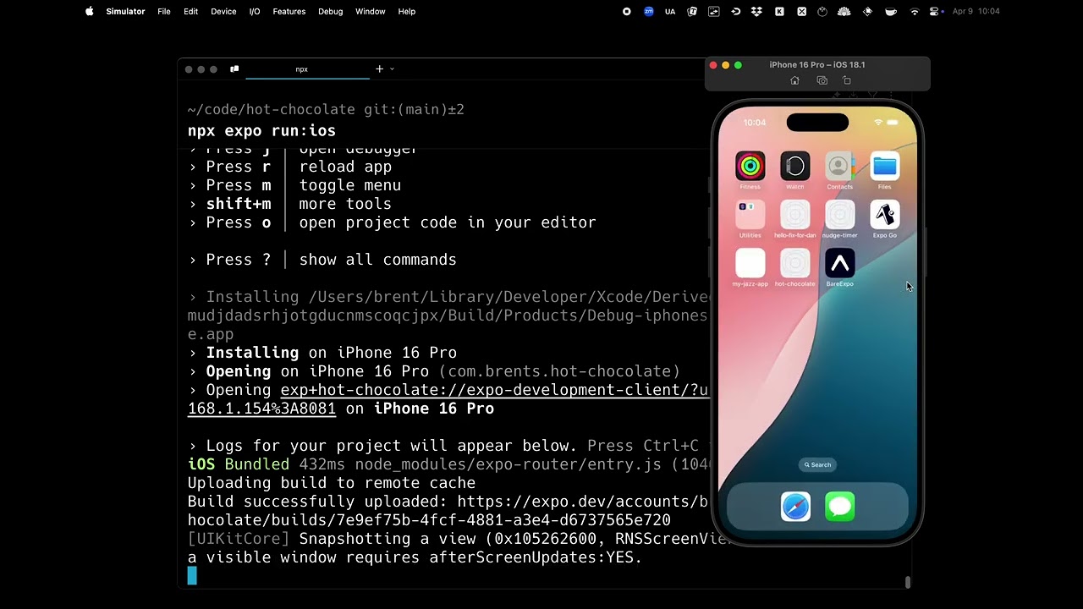Open the Device menu
1083x609 pixels.
[223, 11]
